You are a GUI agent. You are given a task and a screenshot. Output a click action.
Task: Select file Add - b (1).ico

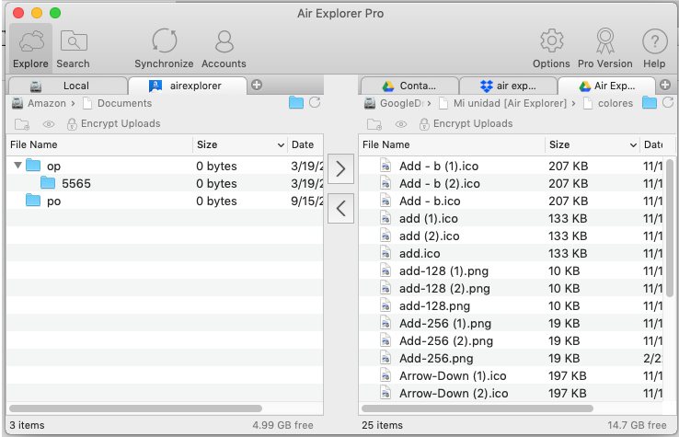coord(511,166)
